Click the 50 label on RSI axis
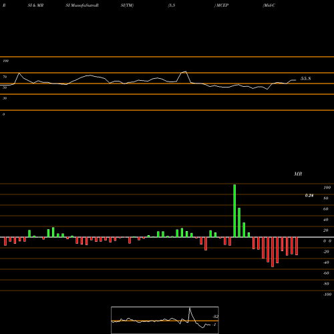This screenshot has height=334, width=334. point(5,88)
